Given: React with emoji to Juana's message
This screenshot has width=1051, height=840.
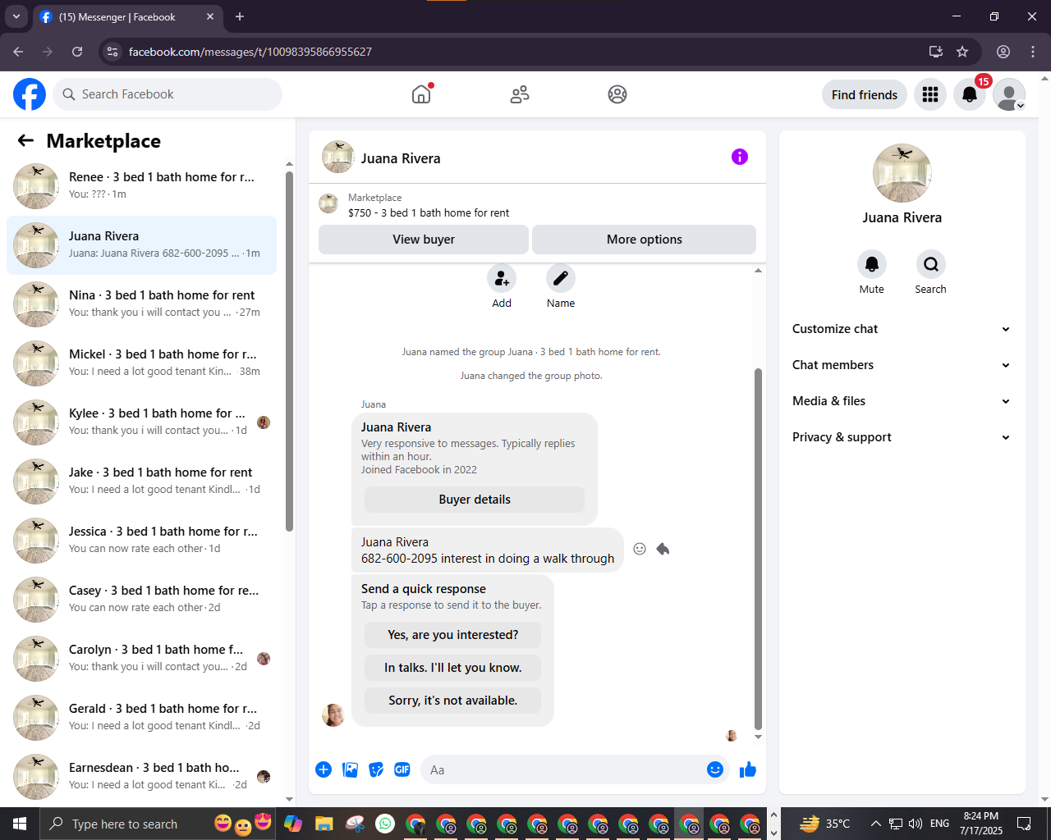Looking at the screenshot, I should tap(640, 549).
